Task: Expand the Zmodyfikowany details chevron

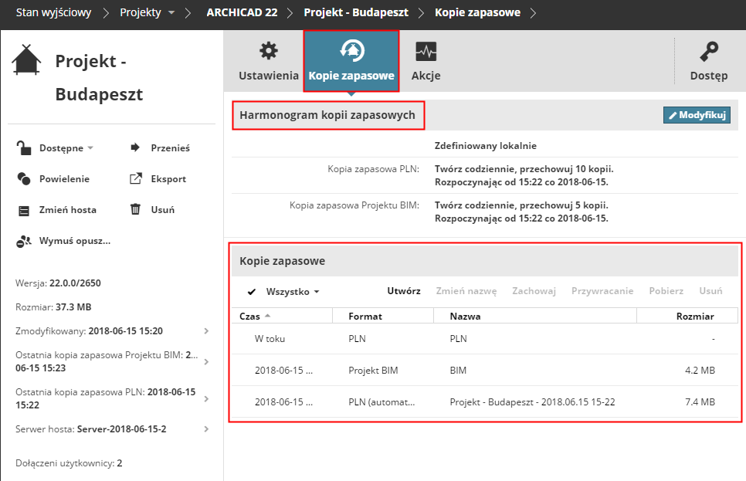Action: point(206,330)
